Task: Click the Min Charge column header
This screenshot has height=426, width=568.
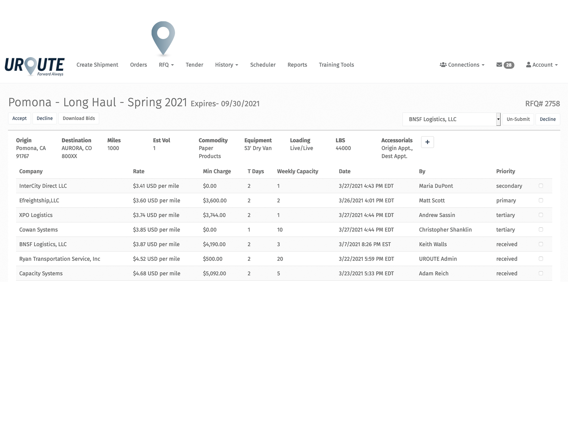Action: click(217, 171)
